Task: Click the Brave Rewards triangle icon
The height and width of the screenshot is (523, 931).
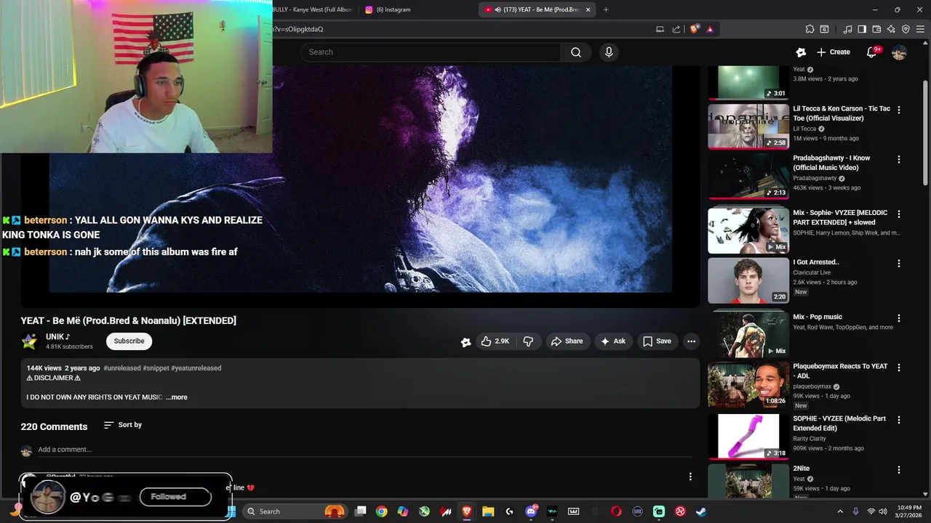Action: click(710, 29)
